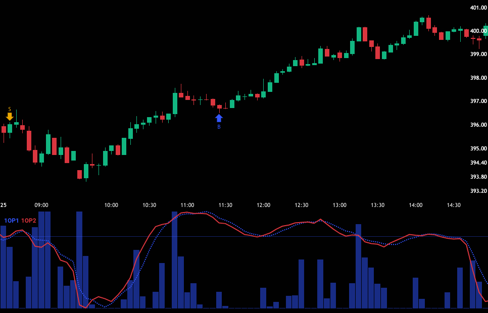Click the highest green candle near 14:00
The image size is (488, 313).
tap(422, 19)
